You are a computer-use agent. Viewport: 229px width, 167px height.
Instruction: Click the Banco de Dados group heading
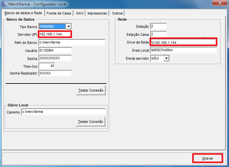coord(20,19)
